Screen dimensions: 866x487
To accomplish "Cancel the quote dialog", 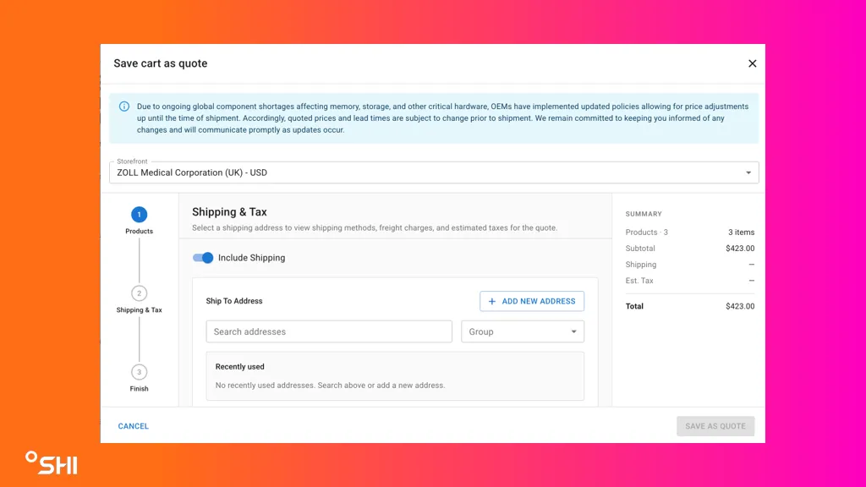I will [133, 426].
